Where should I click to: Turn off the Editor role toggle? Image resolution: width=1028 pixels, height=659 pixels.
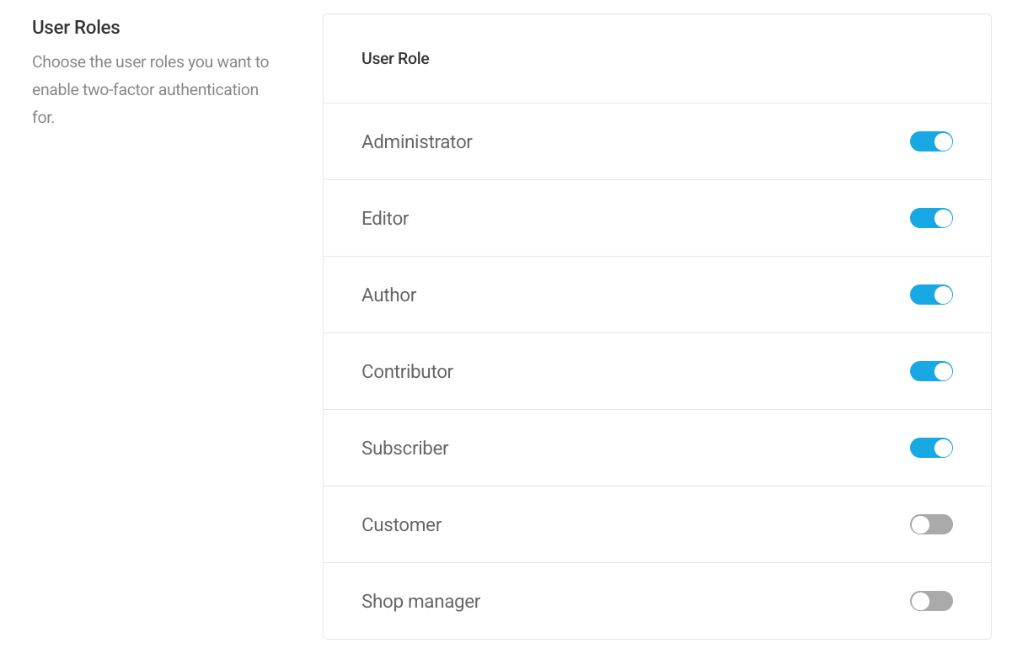pos(931,218)
